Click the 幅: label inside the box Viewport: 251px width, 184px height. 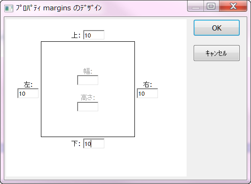88,71
